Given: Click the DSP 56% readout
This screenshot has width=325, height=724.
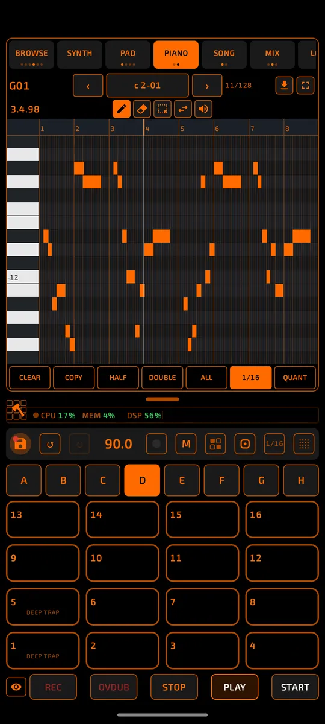Looking at the screenshot, I should click(x=144, y=415).
